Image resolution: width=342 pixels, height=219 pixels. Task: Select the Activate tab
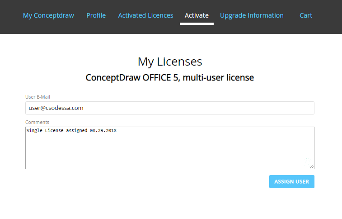tap(197, 15)
